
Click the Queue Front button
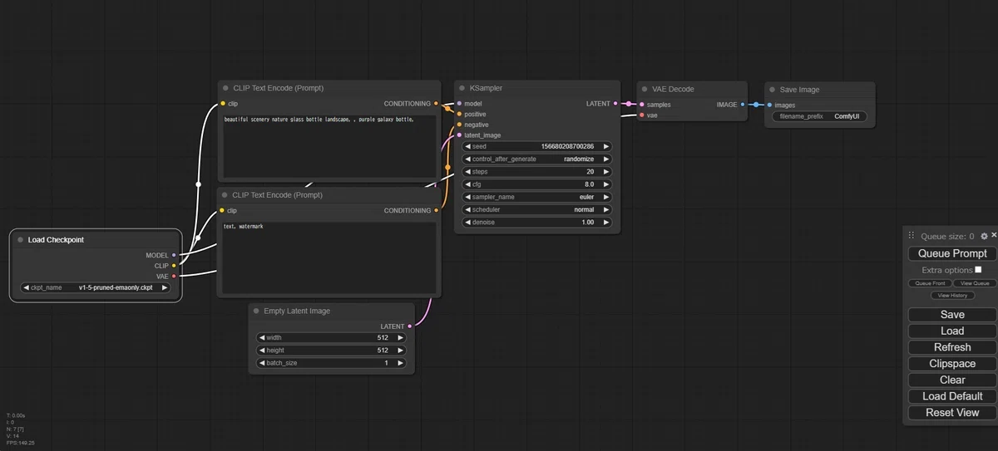click(930, 283)
